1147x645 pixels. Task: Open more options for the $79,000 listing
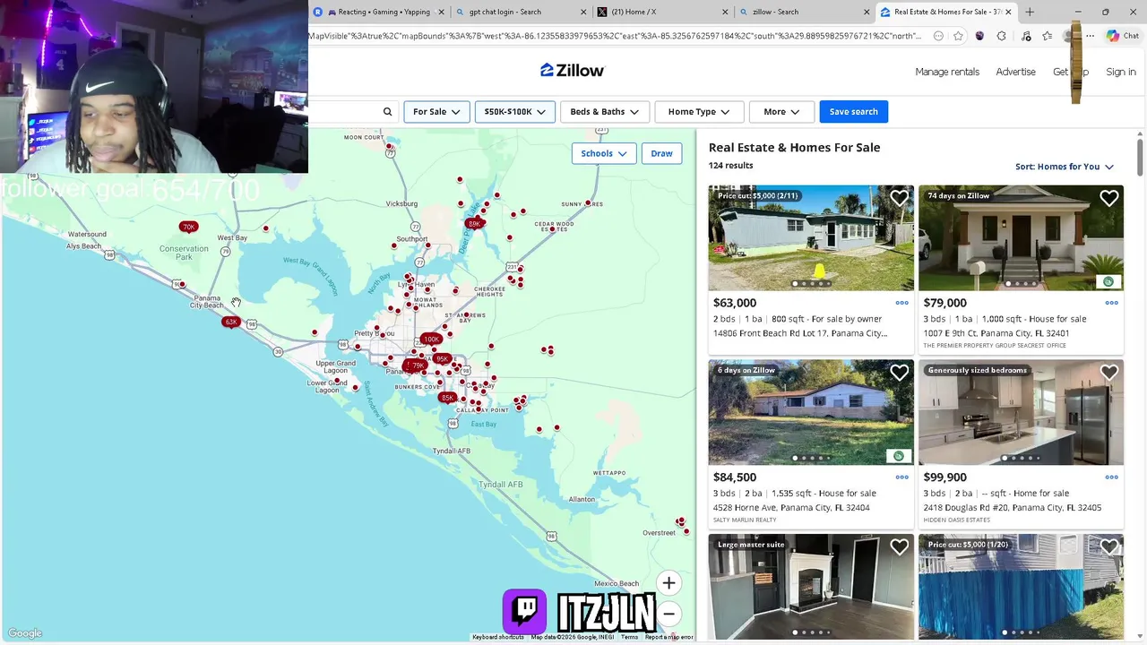1111,303
